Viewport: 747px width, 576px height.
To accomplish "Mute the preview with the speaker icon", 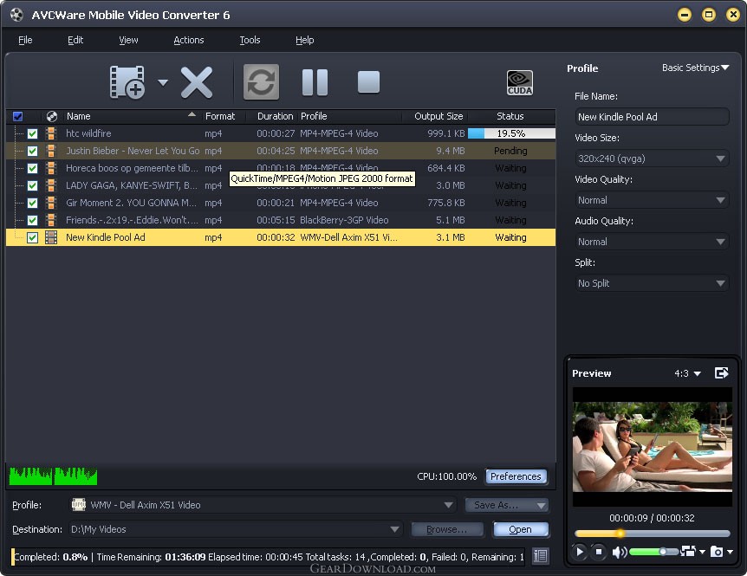I will (620, 553).
